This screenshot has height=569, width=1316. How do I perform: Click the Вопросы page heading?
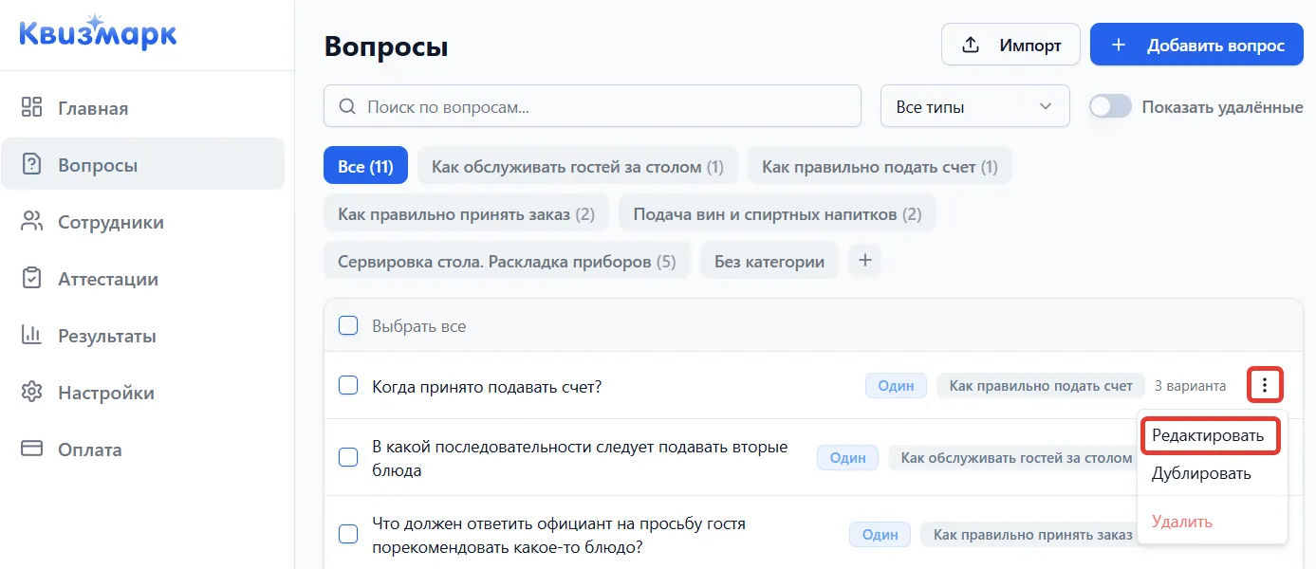386,46
